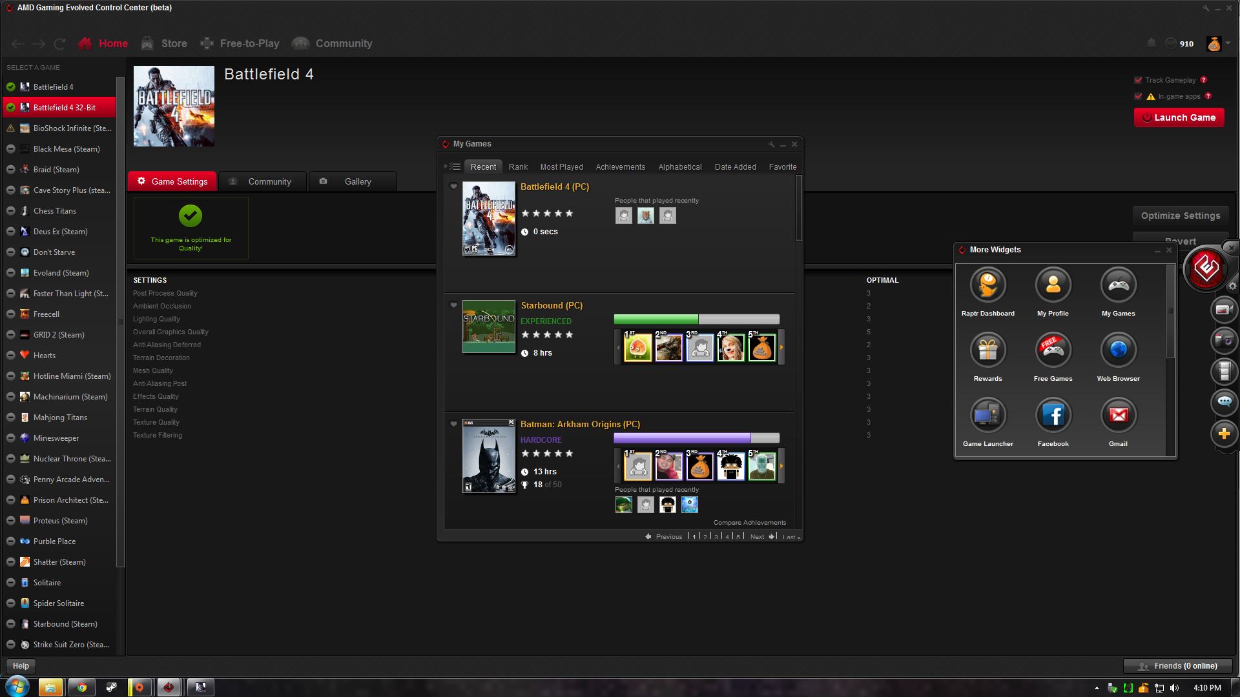The image size is (1240, 697).
Task: Open the Web Browser widget
Action: click(1118, 350)
